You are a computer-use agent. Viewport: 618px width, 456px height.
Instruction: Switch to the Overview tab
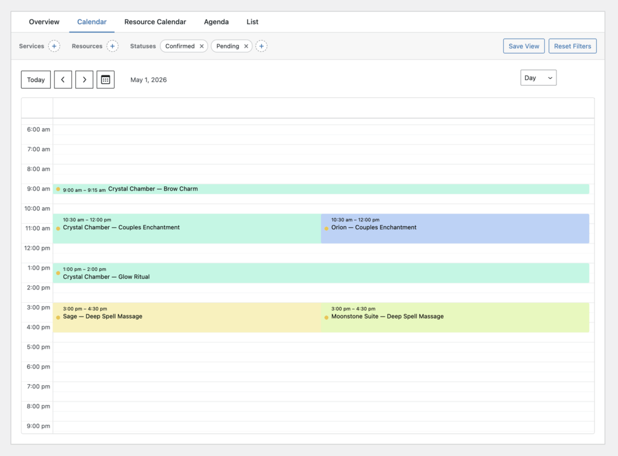[x=43, y=22]
